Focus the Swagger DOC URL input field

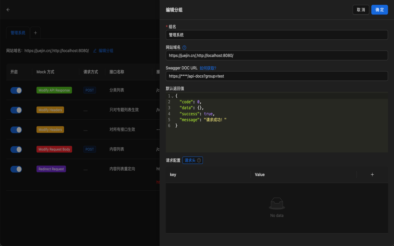277,76
